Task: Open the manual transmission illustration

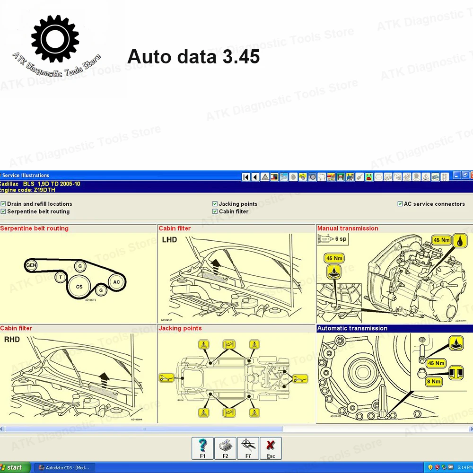Action: (x=394, y=278)
